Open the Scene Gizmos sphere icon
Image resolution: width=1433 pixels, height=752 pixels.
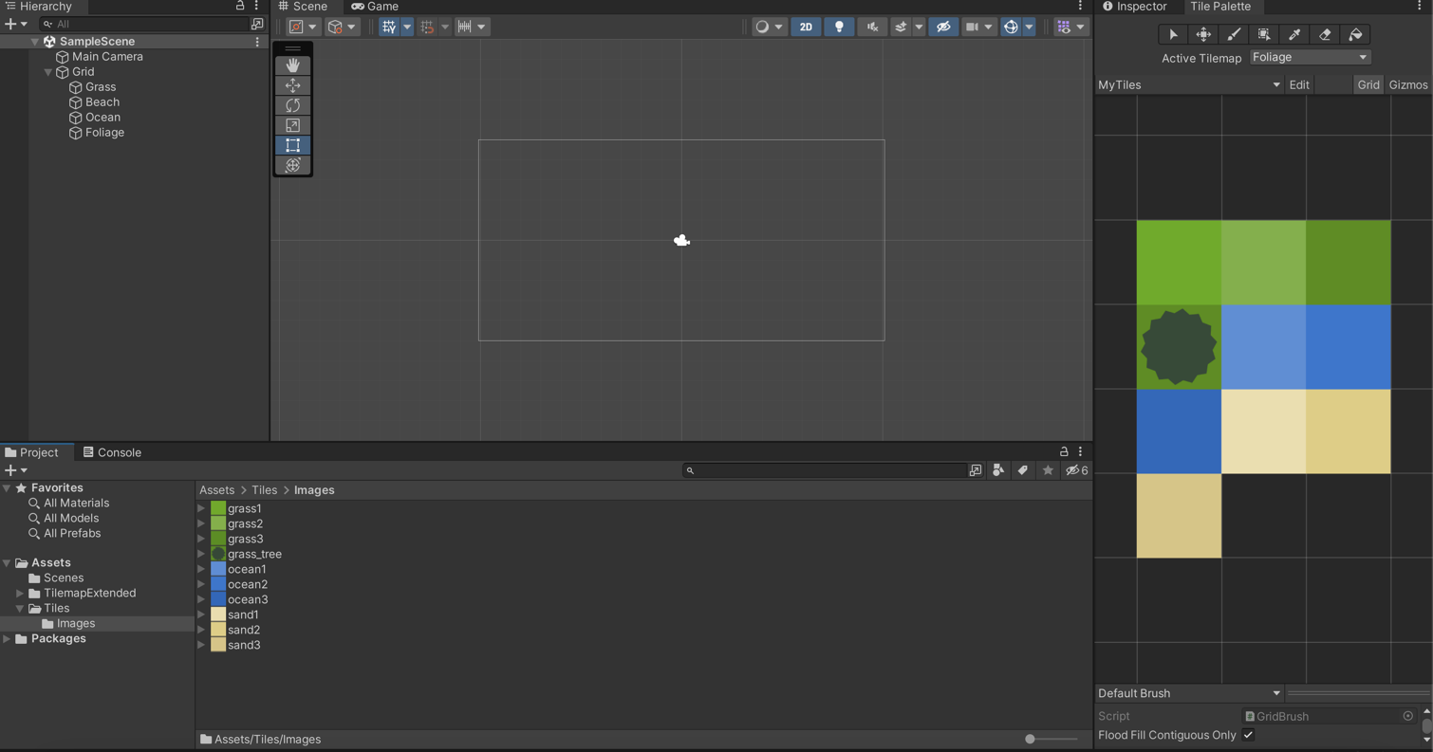pyautogui.click(x=1011, y=27)
